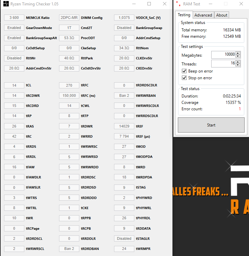Click the tCWL value 14
This screenshot has width=249, height=256.
pos(69,106)
